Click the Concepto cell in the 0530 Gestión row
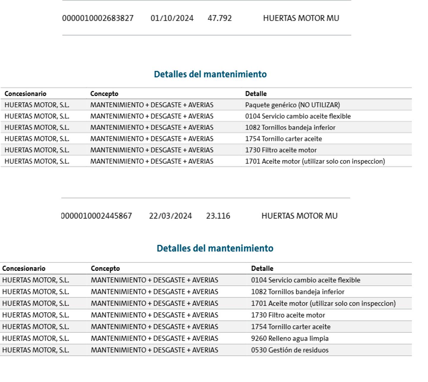This screenshot has width=428, height=382. pyautogui.click(x=155, y=350)
